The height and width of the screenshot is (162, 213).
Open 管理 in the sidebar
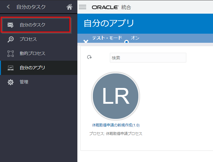tap(24, 82)
